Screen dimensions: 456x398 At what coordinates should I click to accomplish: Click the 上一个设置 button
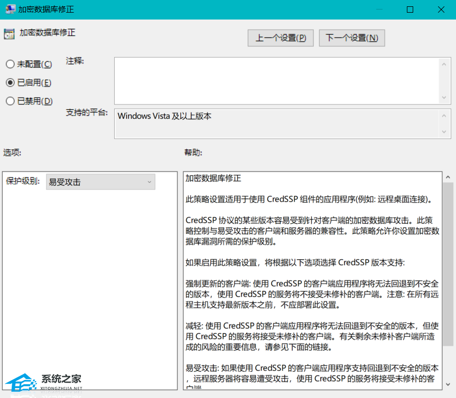point(280,37)
